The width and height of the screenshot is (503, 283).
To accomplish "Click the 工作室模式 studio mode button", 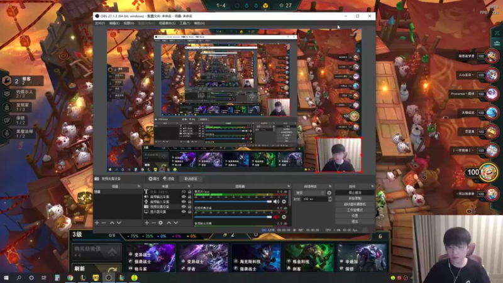I will (x=355, y=210).
